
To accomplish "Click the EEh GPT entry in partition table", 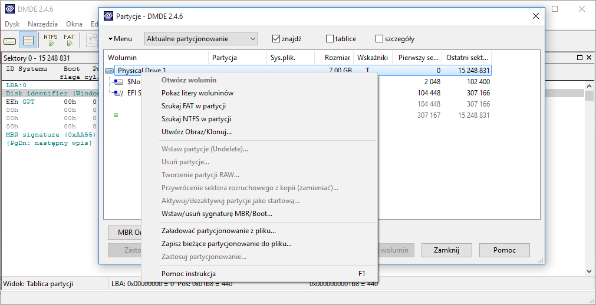I will point(20,102).
